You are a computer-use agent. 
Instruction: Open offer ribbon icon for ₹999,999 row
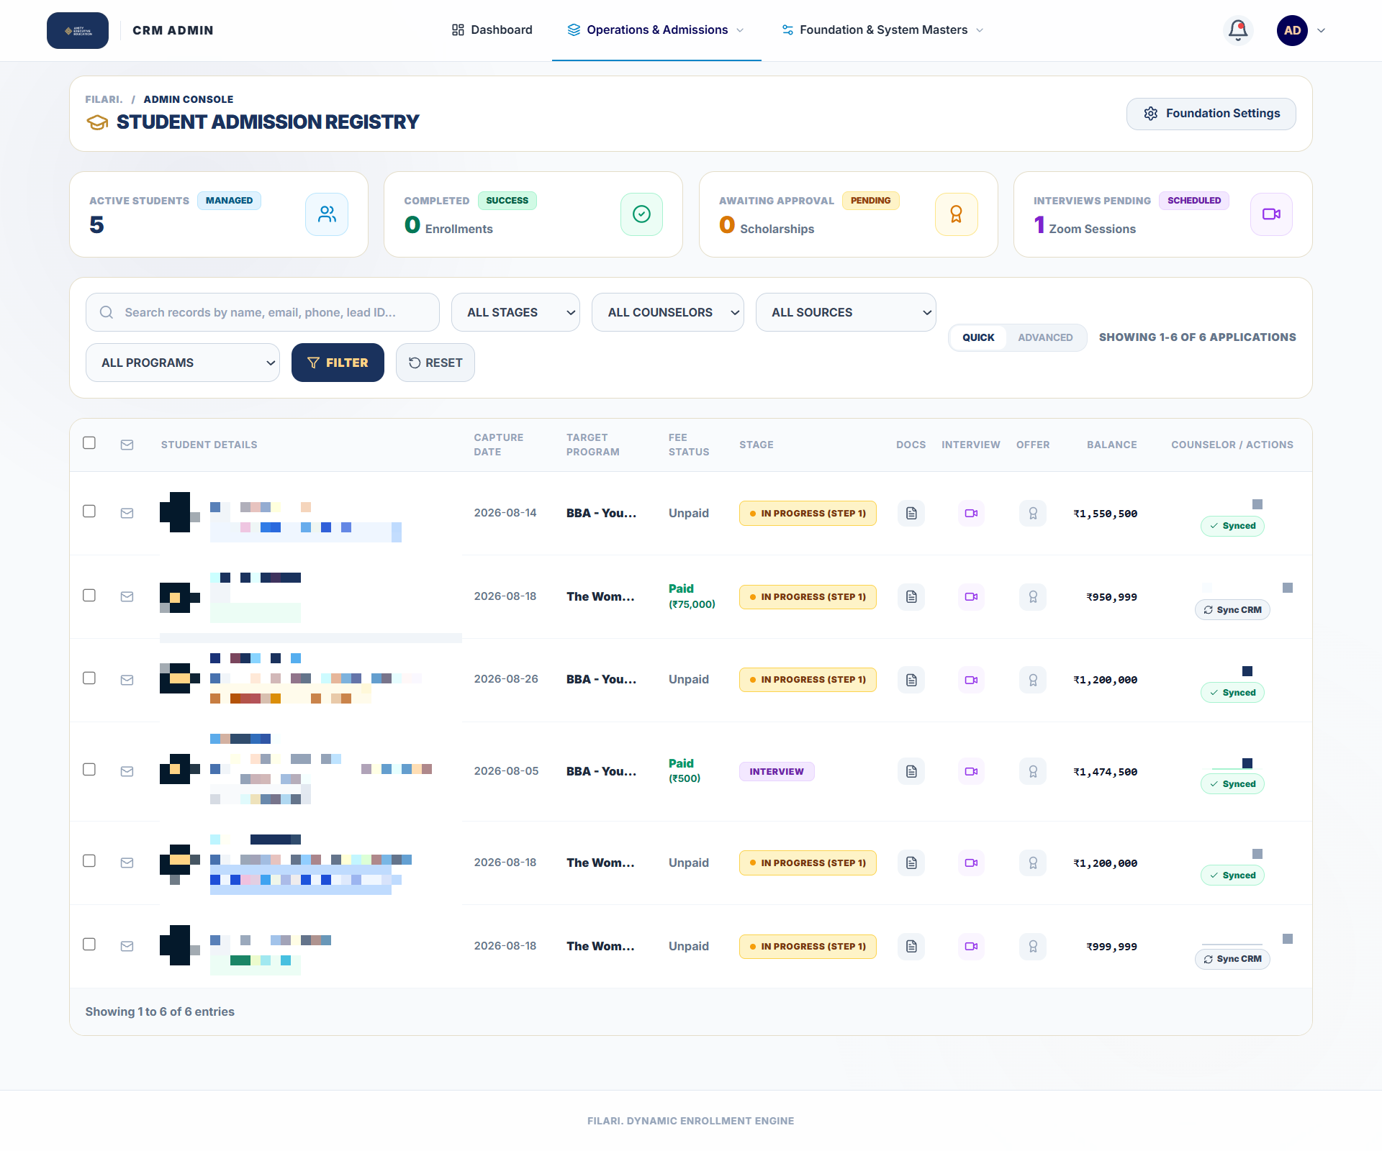pyautogui.click(x=1033, y=946)
